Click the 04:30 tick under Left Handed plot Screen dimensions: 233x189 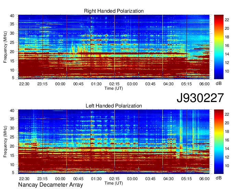(168, 179)
